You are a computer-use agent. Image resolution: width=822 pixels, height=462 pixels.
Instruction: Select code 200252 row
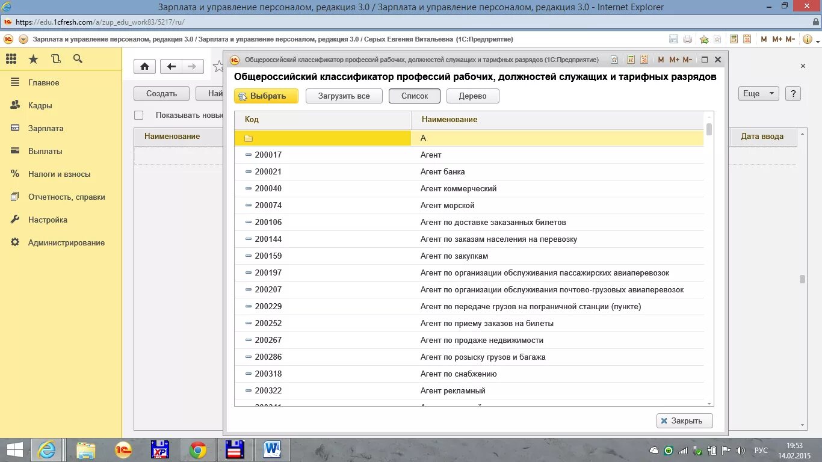click(x=469, y=323)
